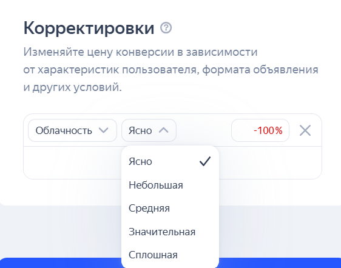Click the Ясно label in the collapsed selector
341x268 pixels.
point(140,130)
